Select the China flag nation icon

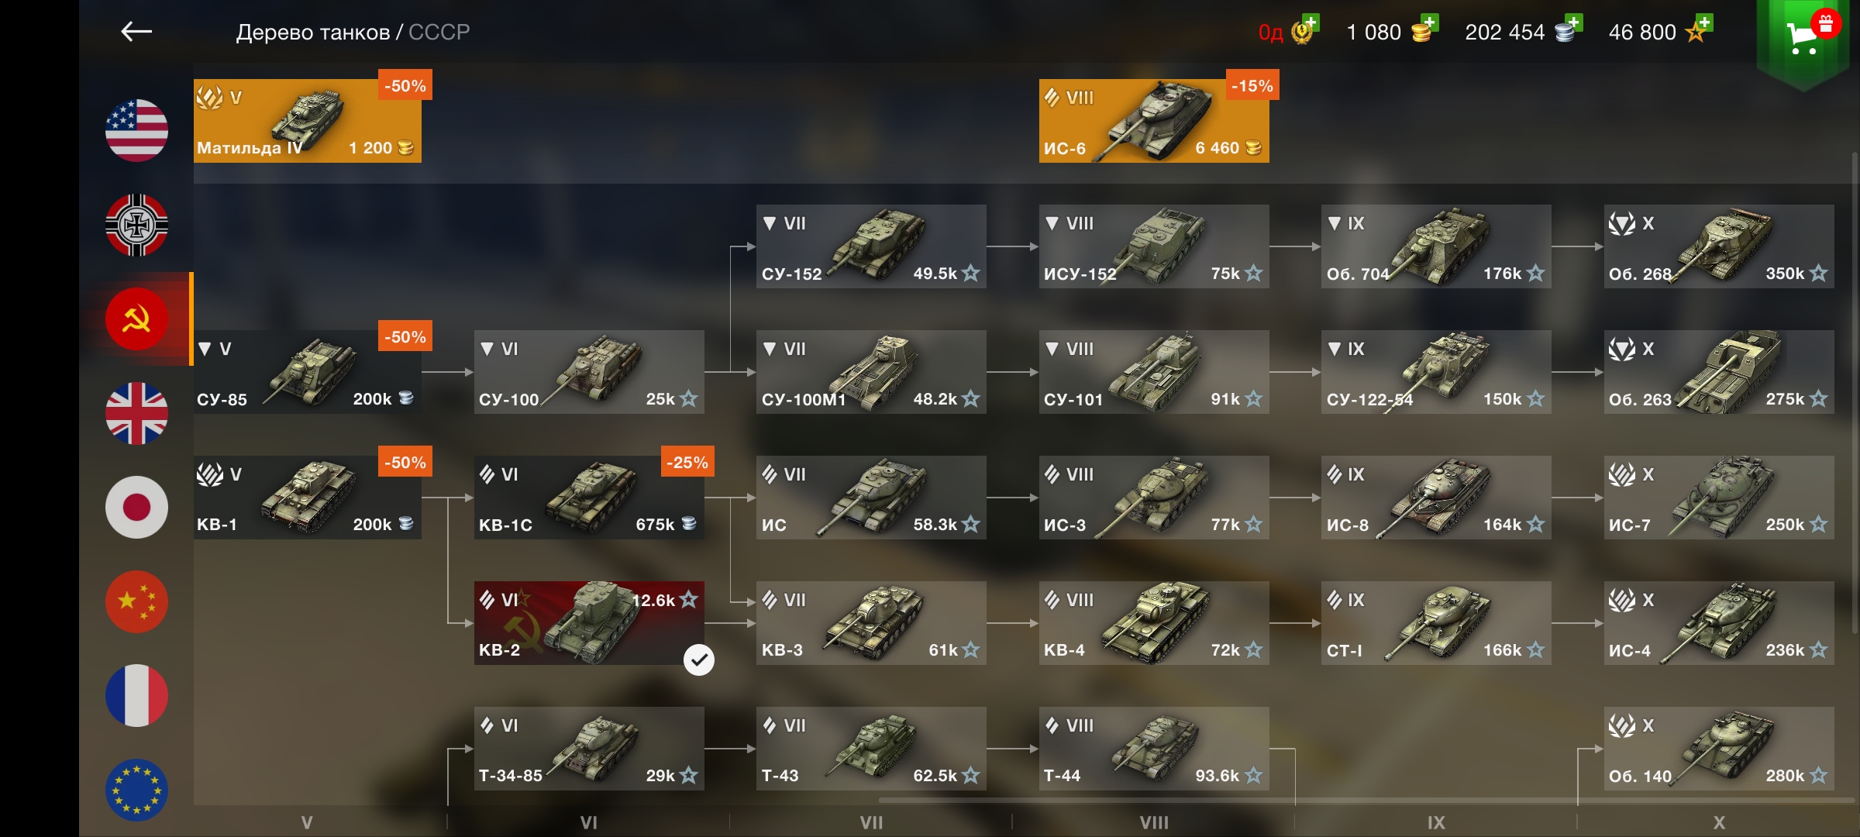click(136, 602)
